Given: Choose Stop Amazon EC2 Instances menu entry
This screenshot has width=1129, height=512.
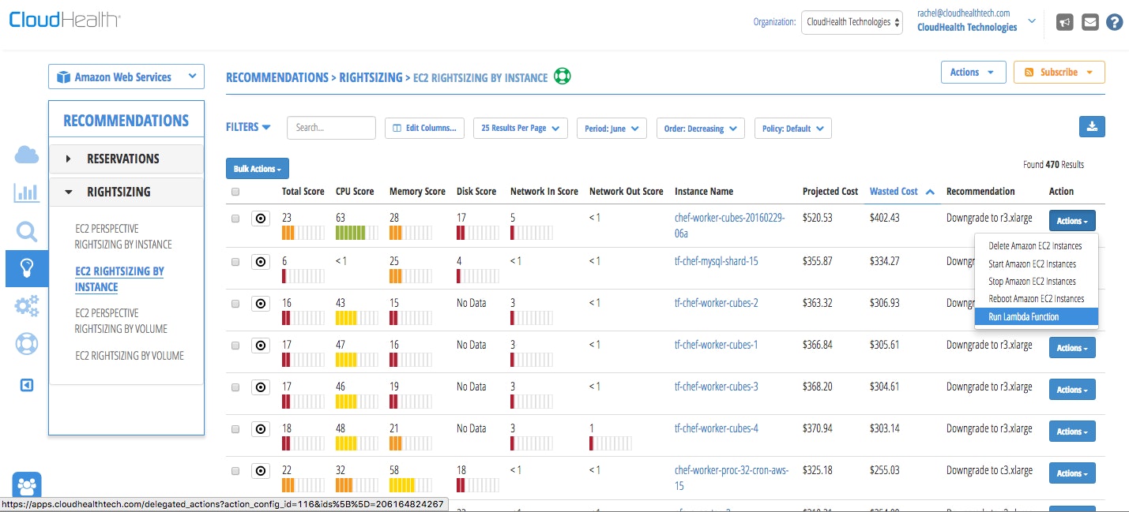Looking at the screenshot, I should coord(1032,282).
